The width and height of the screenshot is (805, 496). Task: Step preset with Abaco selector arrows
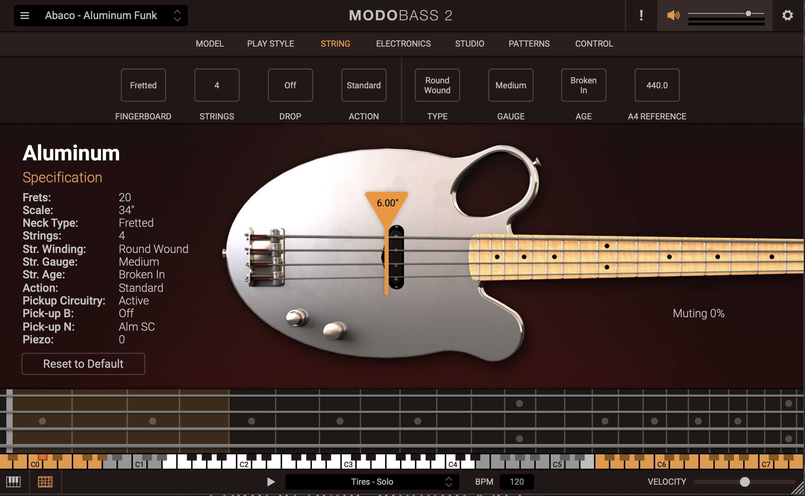click(x=177, y=16)
